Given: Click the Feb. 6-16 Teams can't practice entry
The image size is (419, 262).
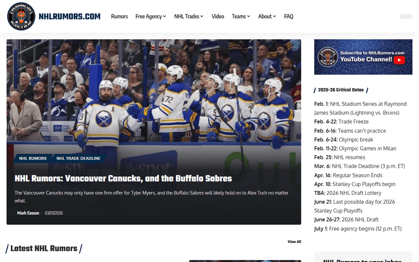Looking at the screenshot, I should pos(350,131).
